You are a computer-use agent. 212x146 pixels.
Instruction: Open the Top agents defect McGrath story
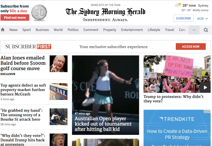(23, 90)
